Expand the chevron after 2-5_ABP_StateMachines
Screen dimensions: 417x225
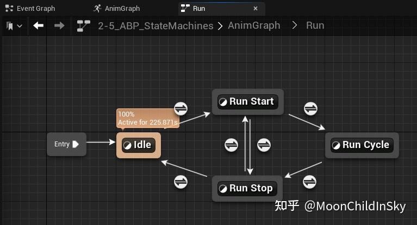tap(220, 26)
